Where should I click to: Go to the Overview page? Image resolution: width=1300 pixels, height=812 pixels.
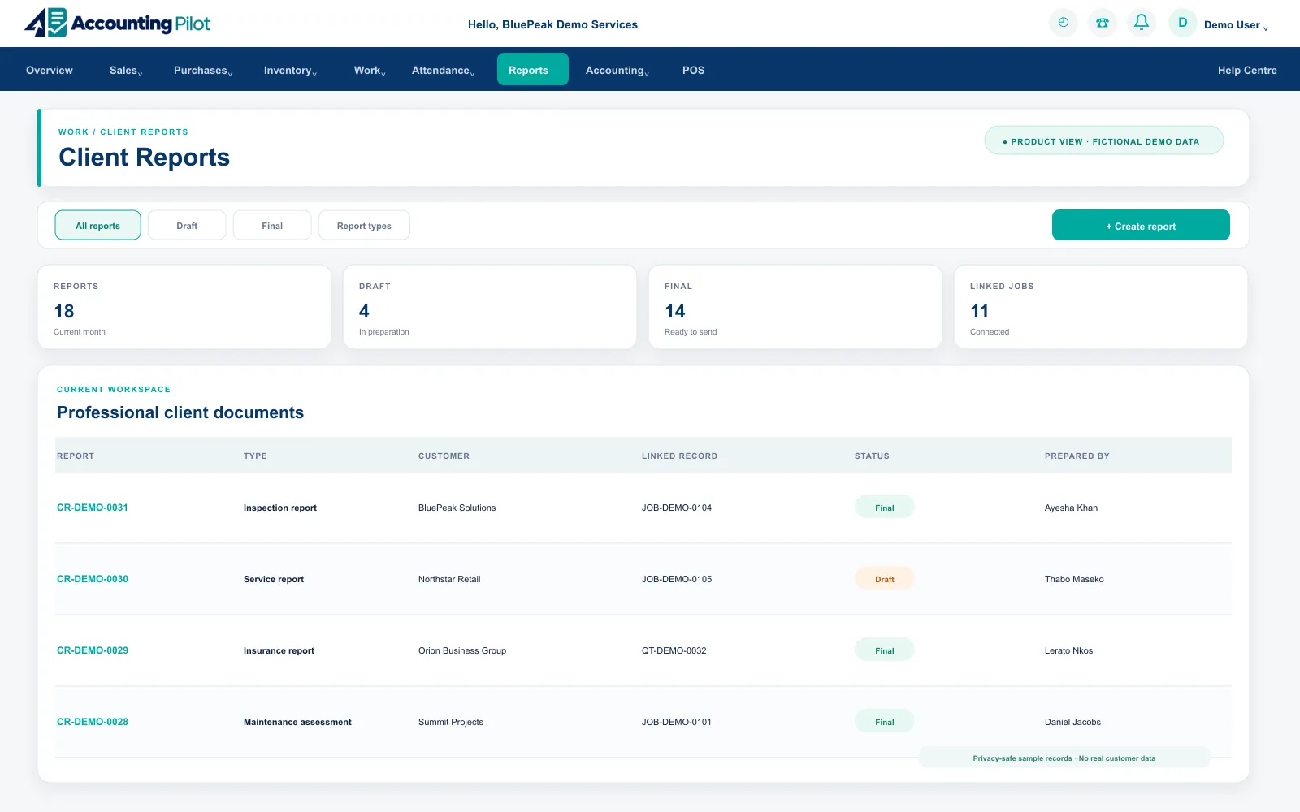click(50, 71)
